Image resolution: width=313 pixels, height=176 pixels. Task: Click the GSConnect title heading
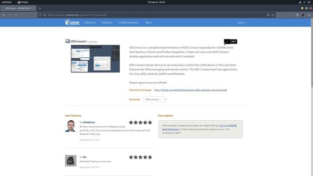pos(78,41)
